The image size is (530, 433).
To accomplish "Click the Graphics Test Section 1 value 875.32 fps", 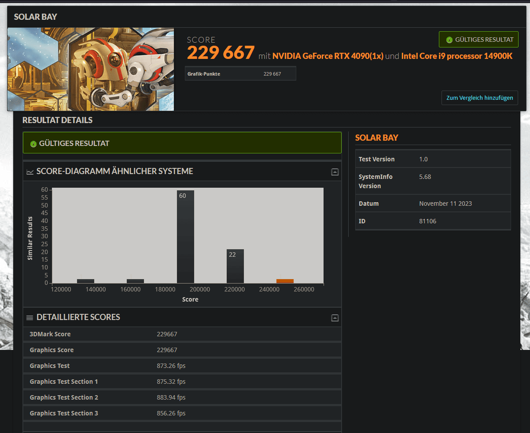I will (x=171, y=382).
